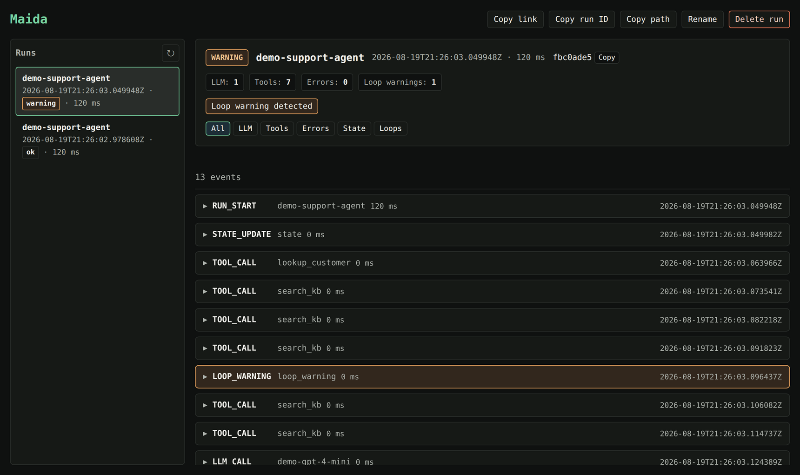Screen dimensions: 800x475
Task: Click the Runs panel heading
Action: [x=26, y=53]
